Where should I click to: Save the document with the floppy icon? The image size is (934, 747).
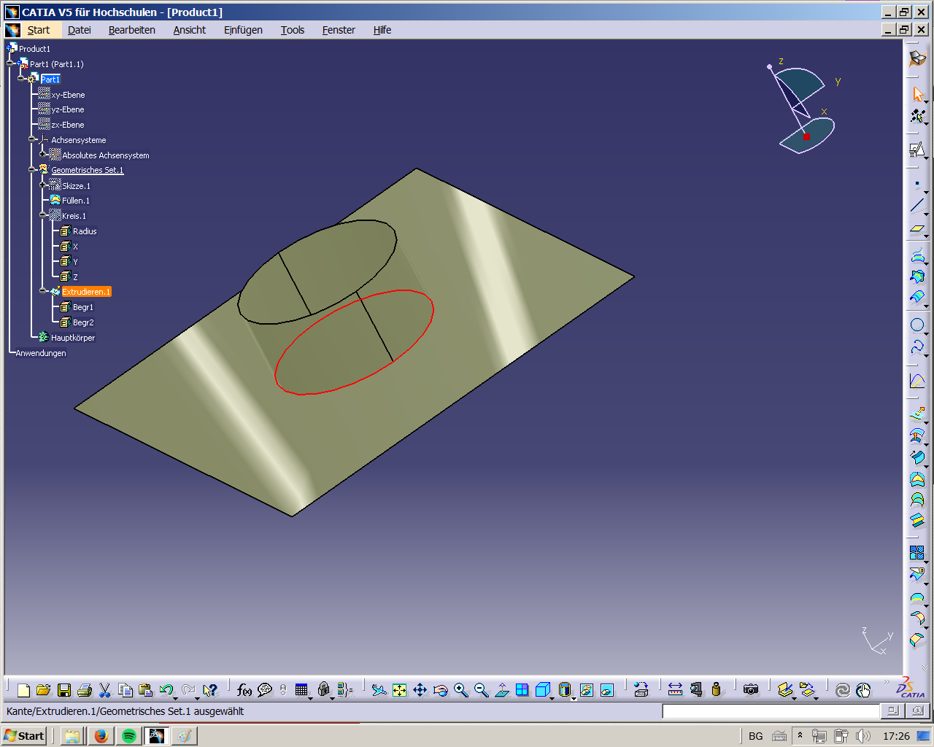tap(64, 690)
